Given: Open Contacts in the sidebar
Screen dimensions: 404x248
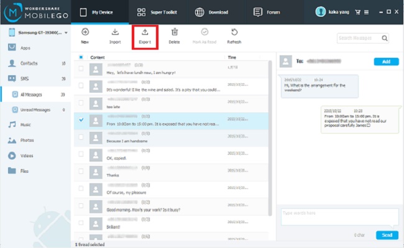Looking at the screenshot, I should (35, 63).
